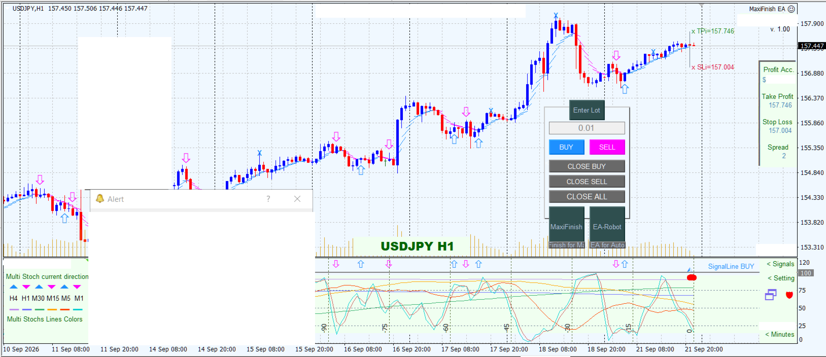
Task: Click the CLOSE BUY button
Action: 587,166
